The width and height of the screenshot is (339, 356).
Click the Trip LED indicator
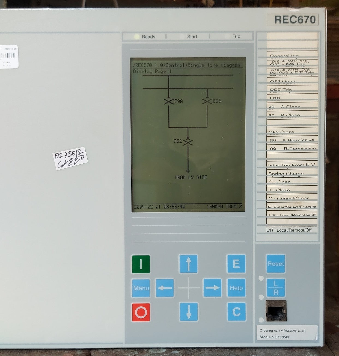point(227,36)
